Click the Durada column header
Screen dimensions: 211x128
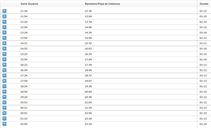click(204, 4)
